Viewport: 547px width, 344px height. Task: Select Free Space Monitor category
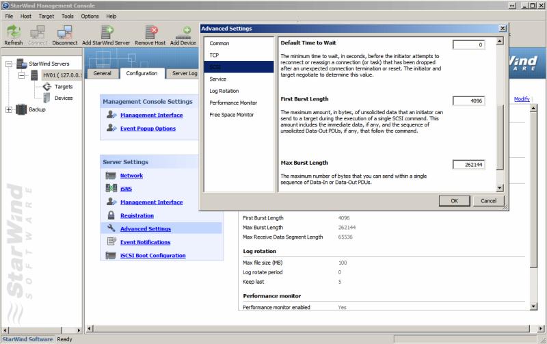[x=239, y=114]
